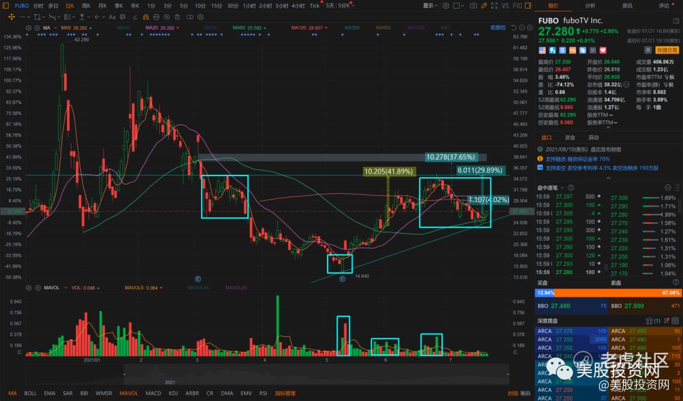
Task: Take a chart screenshot with camera icon
Action: 474,6
